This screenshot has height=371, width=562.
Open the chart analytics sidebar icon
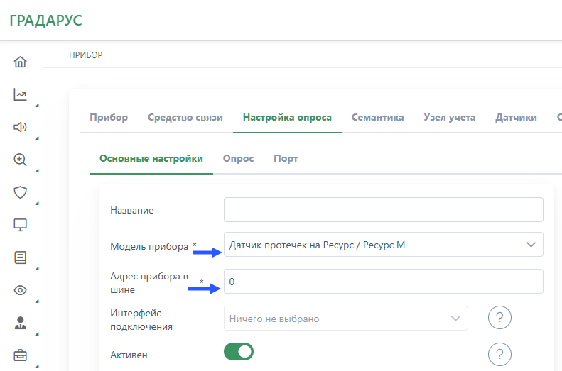pos(21,94)
